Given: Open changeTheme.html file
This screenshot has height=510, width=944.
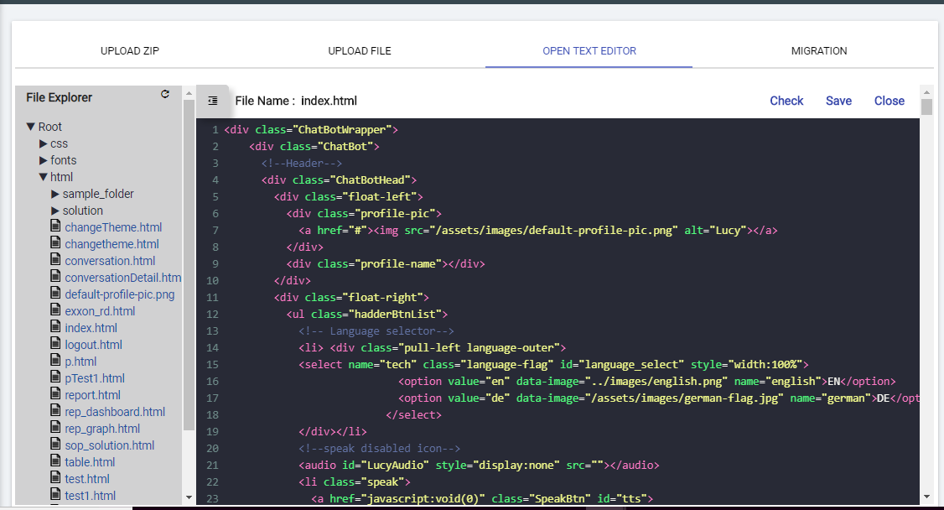Looking at the screenshot, I should pyautogui.click(x=113, y=227).
